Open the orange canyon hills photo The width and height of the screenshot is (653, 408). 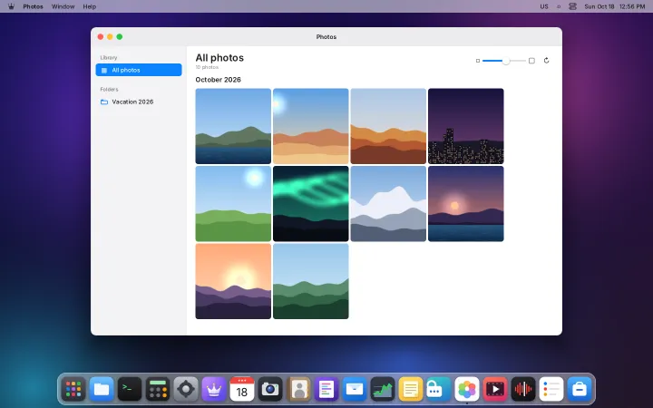pyautogui.click(x=388, y=126)
